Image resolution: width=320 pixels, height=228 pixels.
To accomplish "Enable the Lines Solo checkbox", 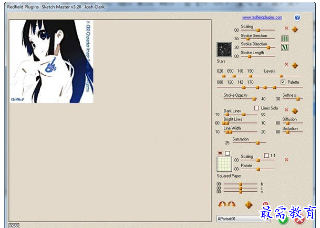I will pos(256,108).
